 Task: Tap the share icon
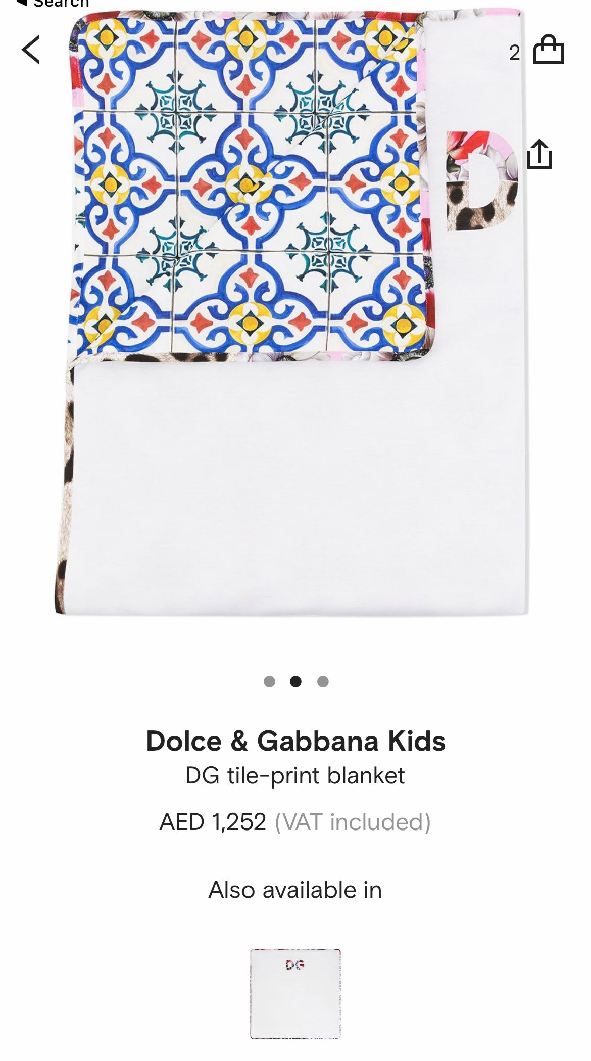click(x=539, y=154)
